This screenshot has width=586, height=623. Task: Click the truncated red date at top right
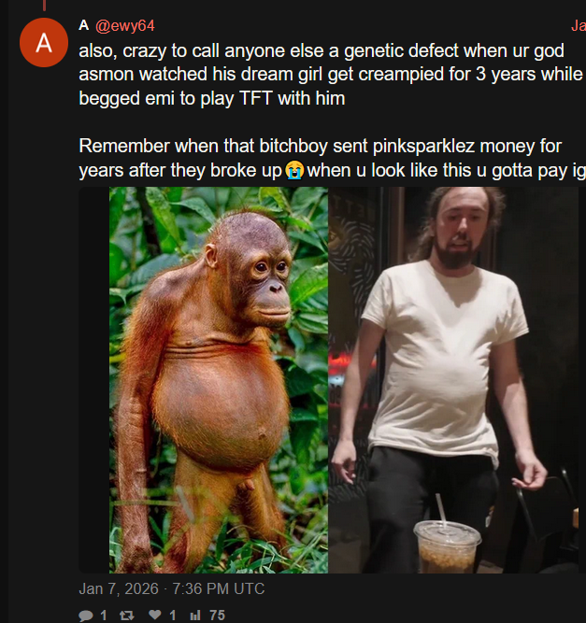(x=578, y=26)
